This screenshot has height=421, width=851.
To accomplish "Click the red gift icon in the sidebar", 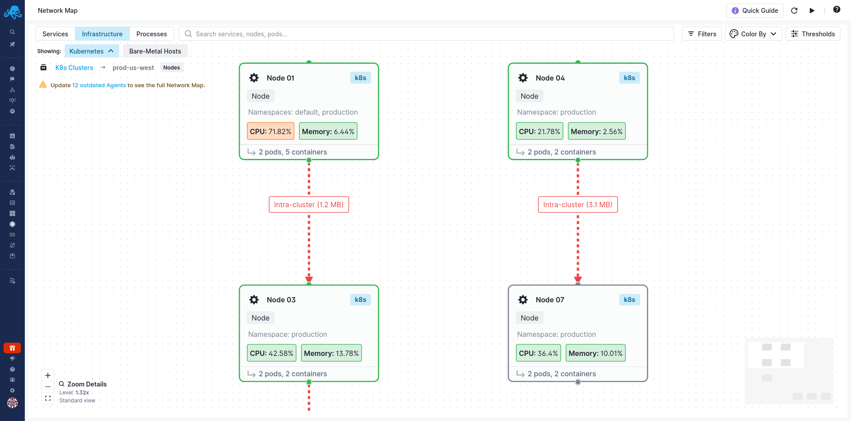I will click(x=12, y=348).
